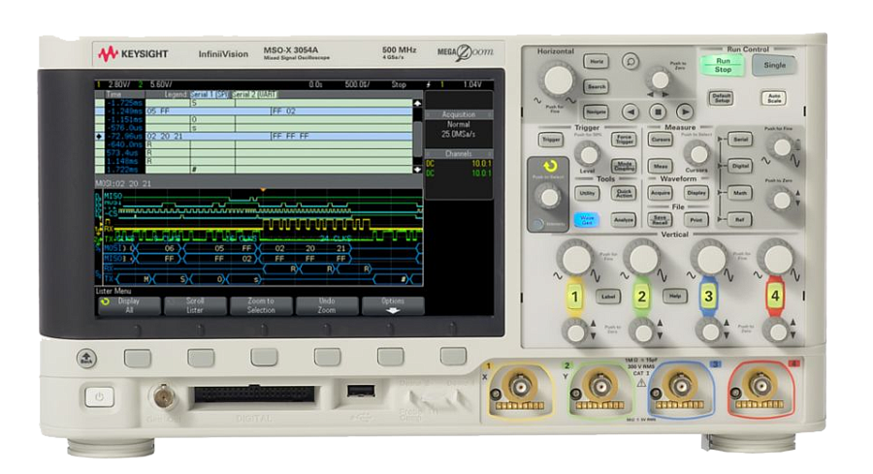The height and width of the screenshot is (474, 873).
Task: Tap the Zoom to Selection softkey
Action: click(x=261, y=305)
